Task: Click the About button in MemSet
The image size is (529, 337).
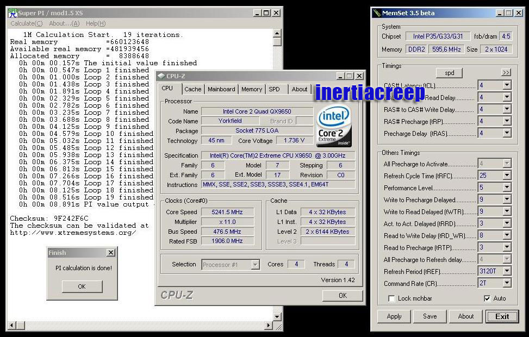Action: click(465, 316)
